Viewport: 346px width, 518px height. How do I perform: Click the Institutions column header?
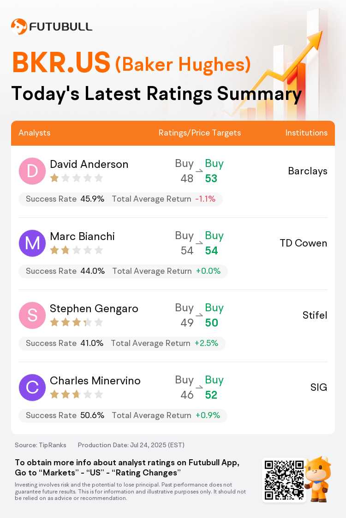(x=306, y=133)
